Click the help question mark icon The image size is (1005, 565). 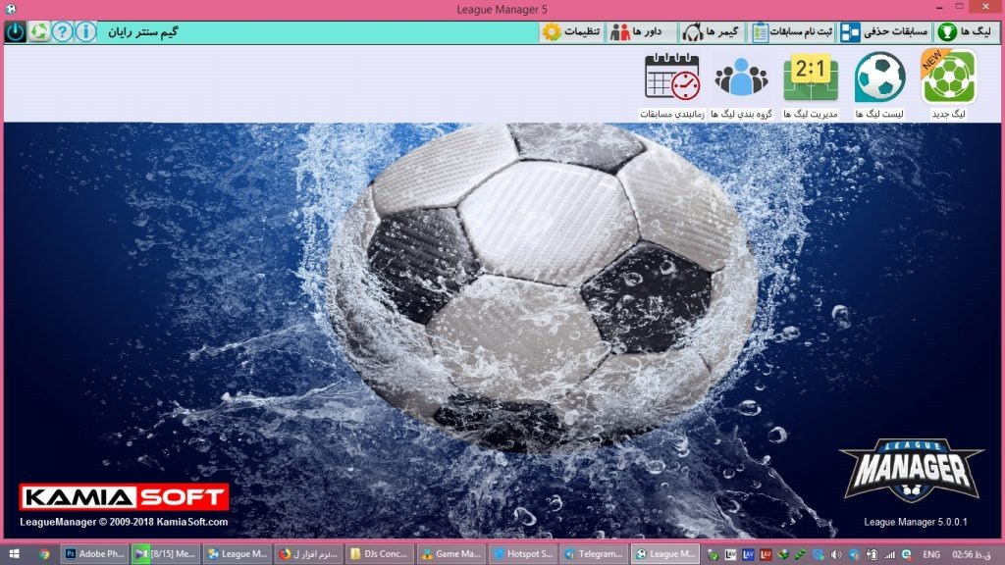(63, 31)
